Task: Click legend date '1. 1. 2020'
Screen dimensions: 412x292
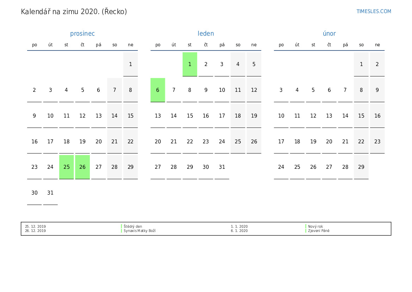Action: coord(239,226)
